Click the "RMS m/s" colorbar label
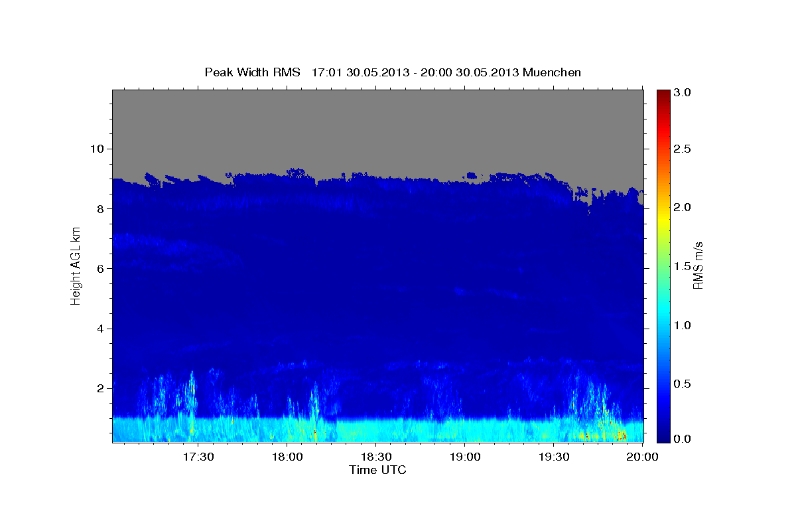The image size is (796, 531). pos(698,267)
